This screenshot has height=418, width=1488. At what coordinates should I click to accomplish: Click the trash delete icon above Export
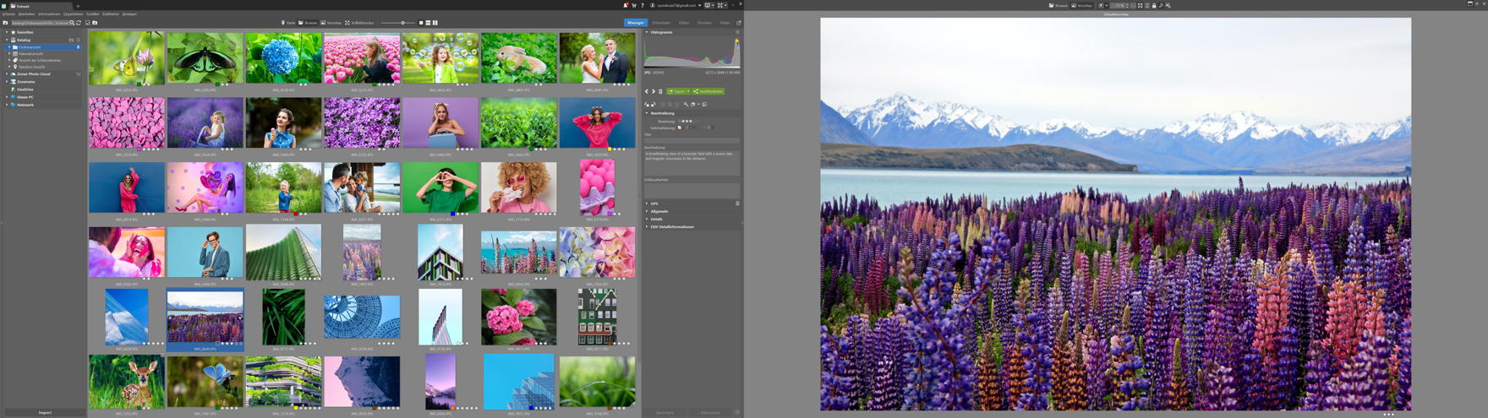[660, 91]
